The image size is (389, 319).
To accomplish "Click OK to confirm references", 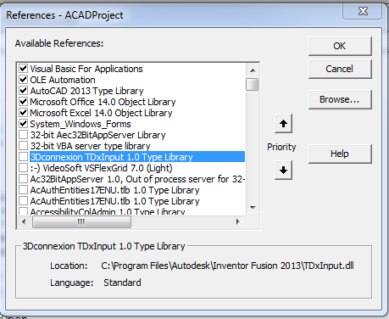I will point(340,46).
